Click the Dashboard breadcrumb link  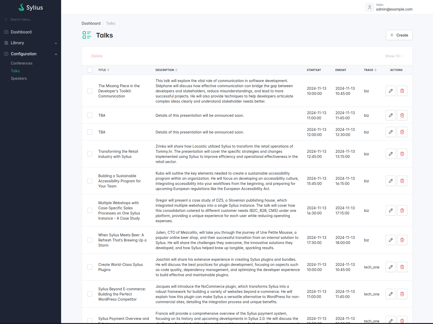pyautogui.click(x=91, y=23)
